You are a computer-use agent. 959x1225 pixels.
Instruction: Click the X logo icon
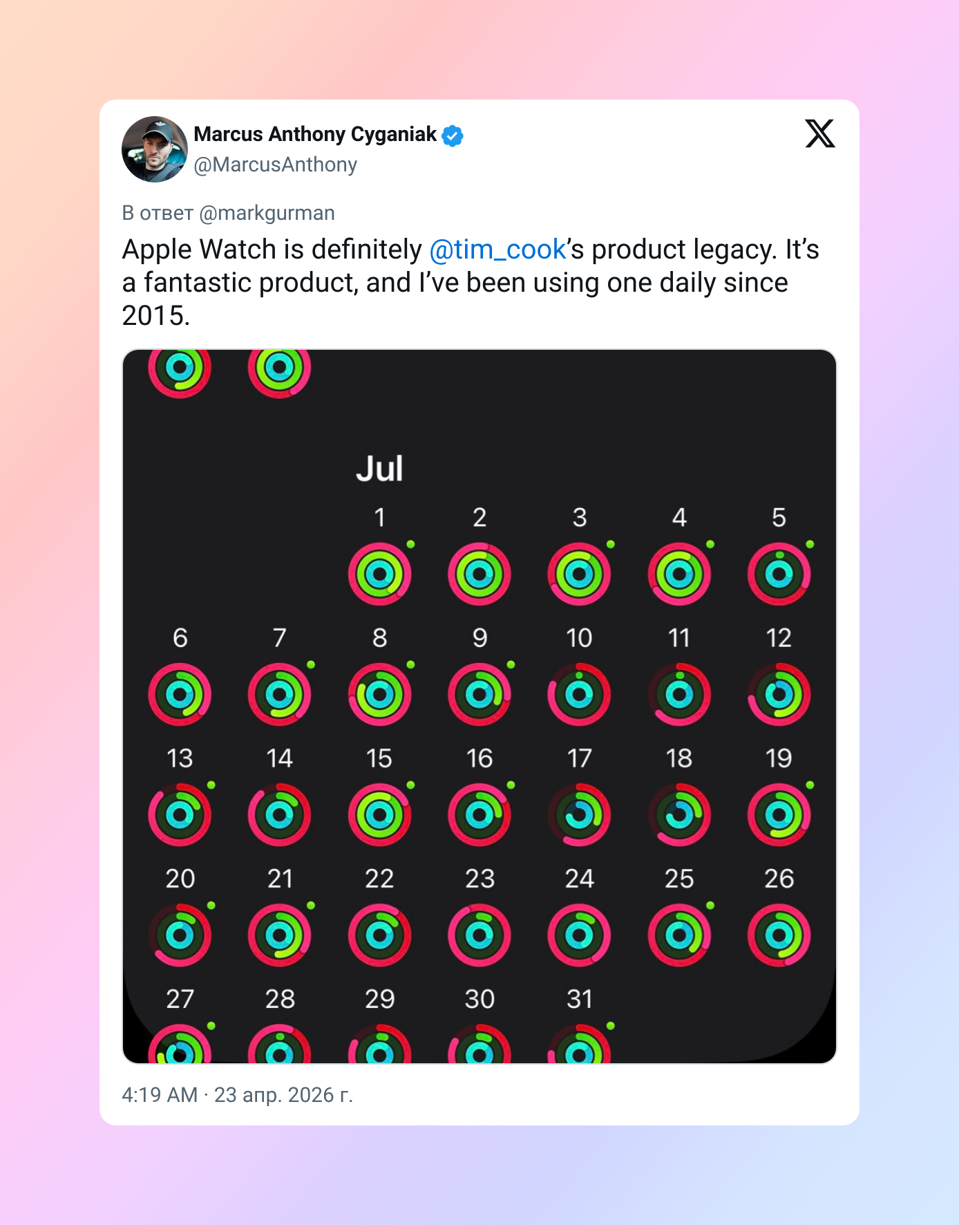820,133
